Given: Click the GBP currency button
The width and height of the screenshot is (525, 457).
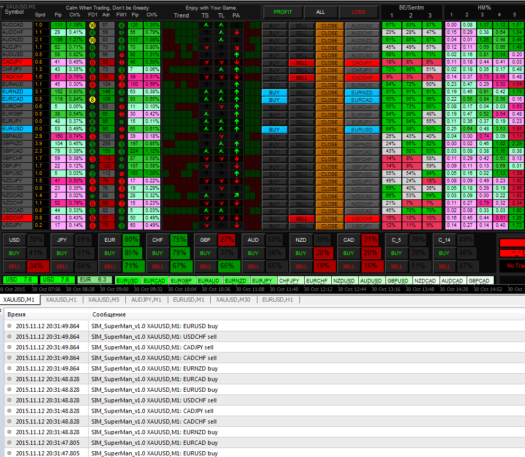Looking at the screenshot, I should (x=205, y=240).
